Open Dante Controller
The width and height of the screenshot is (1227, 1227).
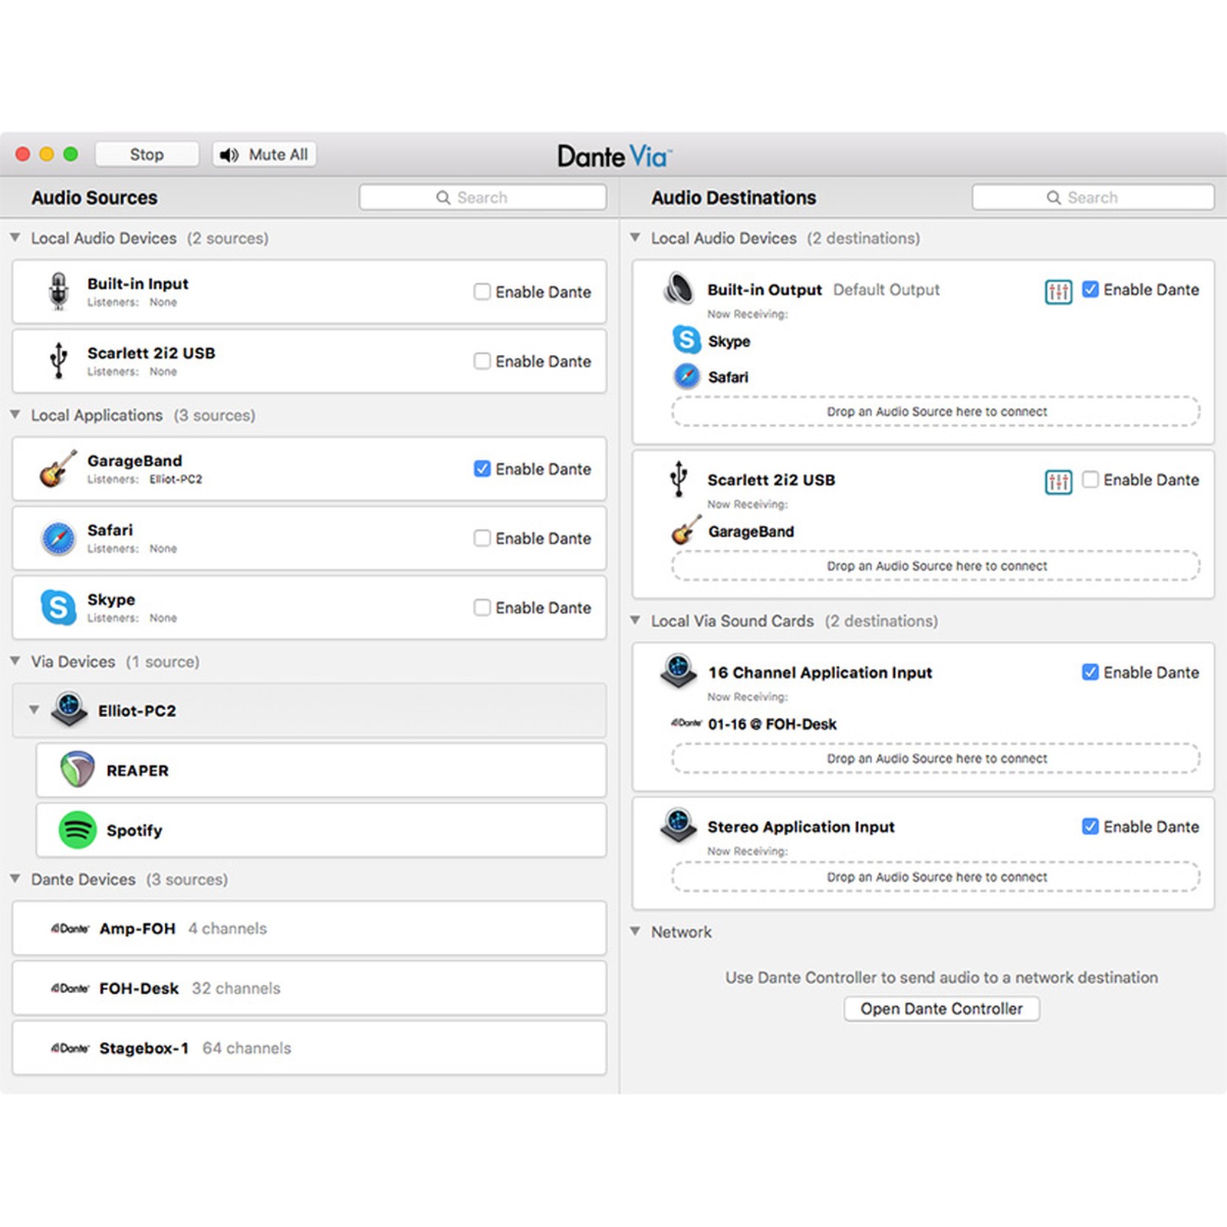point(941,1008)
